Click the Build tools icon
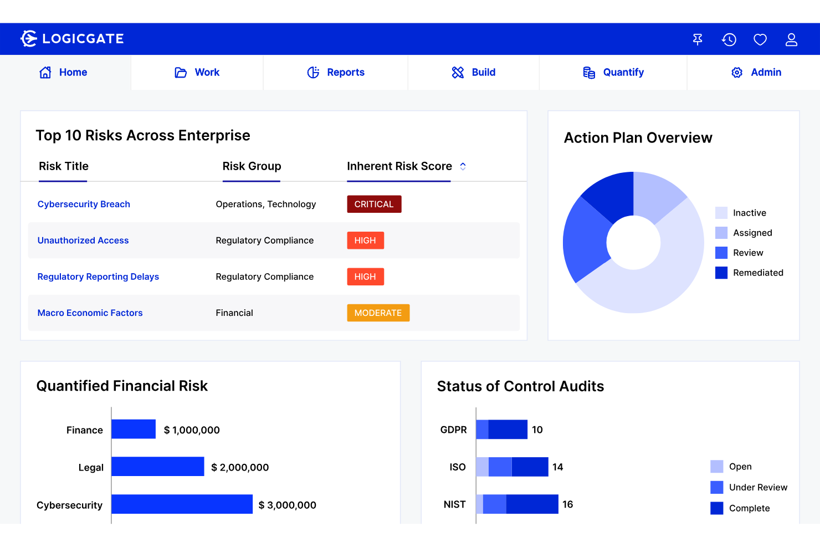 [x=458, y=73]
